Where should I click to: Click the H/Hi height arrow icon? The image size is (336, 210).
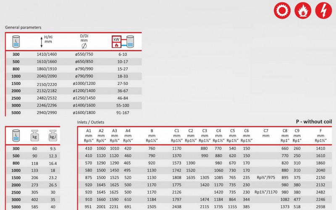point(41,42)
